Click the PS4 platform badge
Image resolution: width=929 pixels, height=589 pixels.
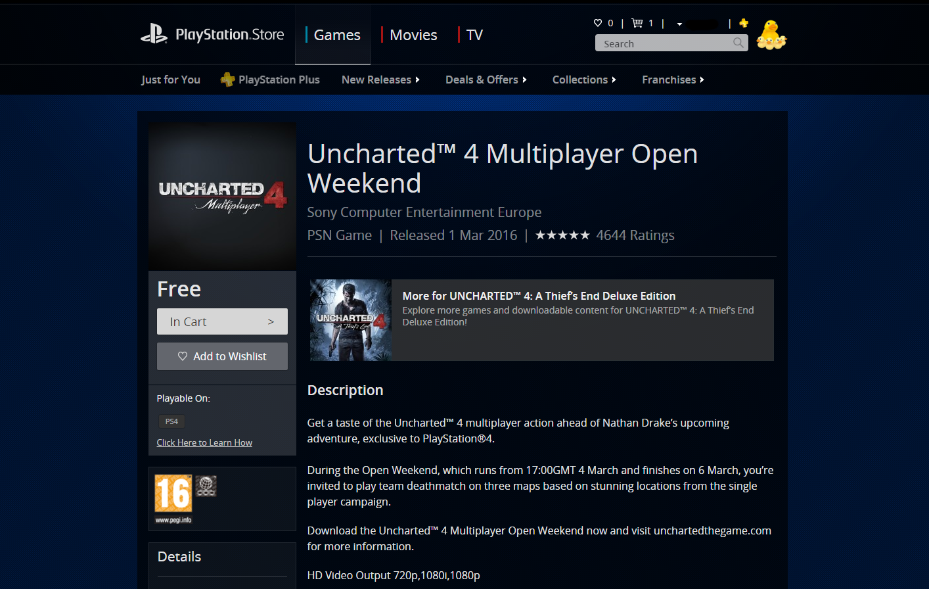click(x=171, y=421)
